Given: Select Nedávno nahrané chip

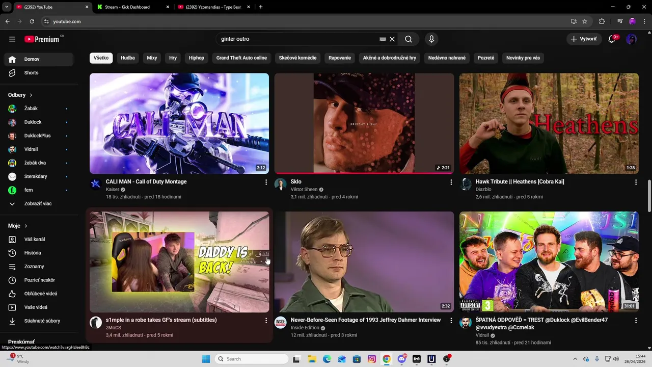Looking at the screenshot, I should [x=447, y=58].
